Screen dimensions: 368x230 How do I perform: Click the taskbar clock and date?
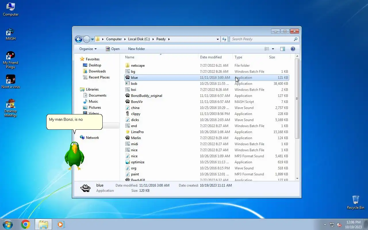(353, 225)
